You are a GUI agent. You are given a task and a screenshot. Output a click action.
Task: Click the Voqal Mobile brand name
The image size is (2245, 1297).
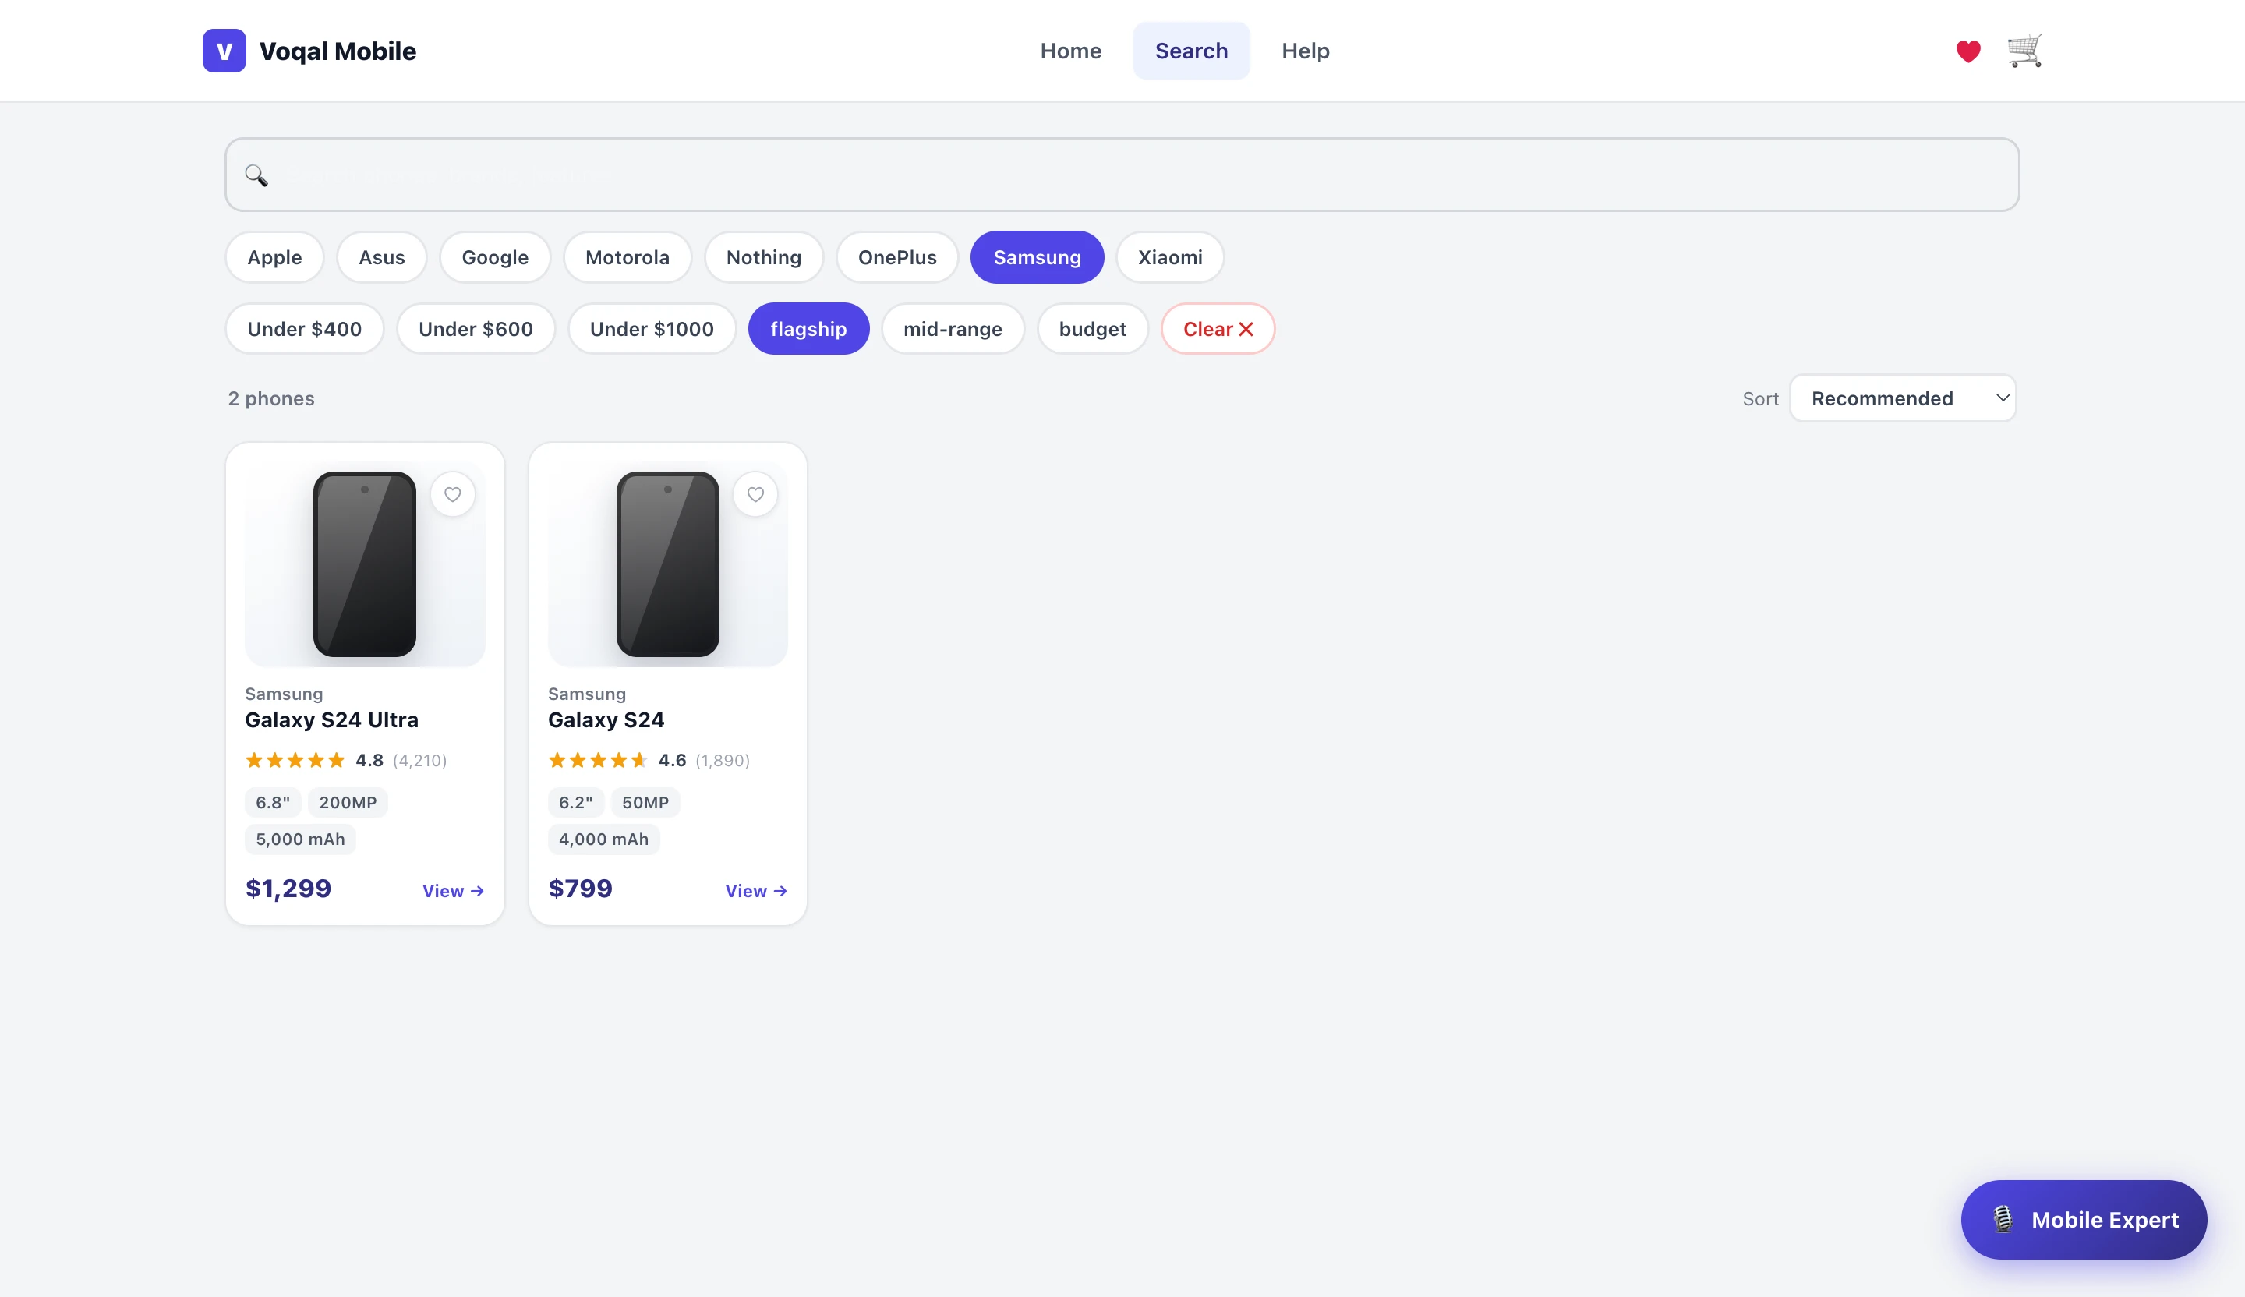point(338,51)
